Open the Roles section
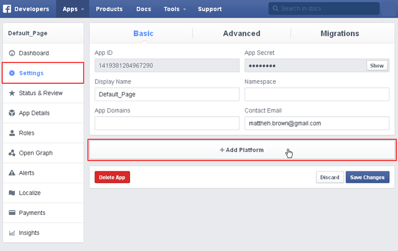 44,133
